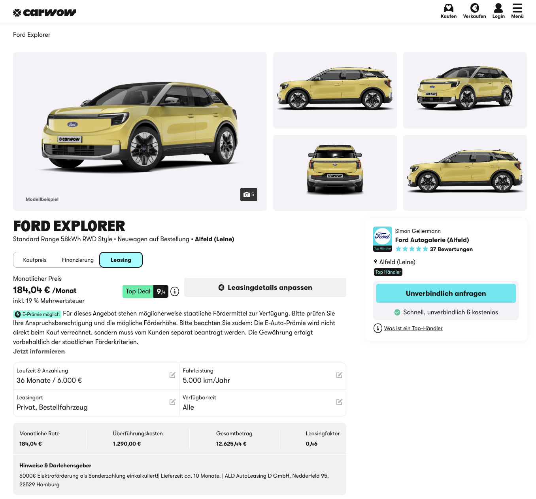This screenshot has height=499, width=536.
Task: Edit Laufzeit & Anzahlung pencil icon
Action: 172,375
